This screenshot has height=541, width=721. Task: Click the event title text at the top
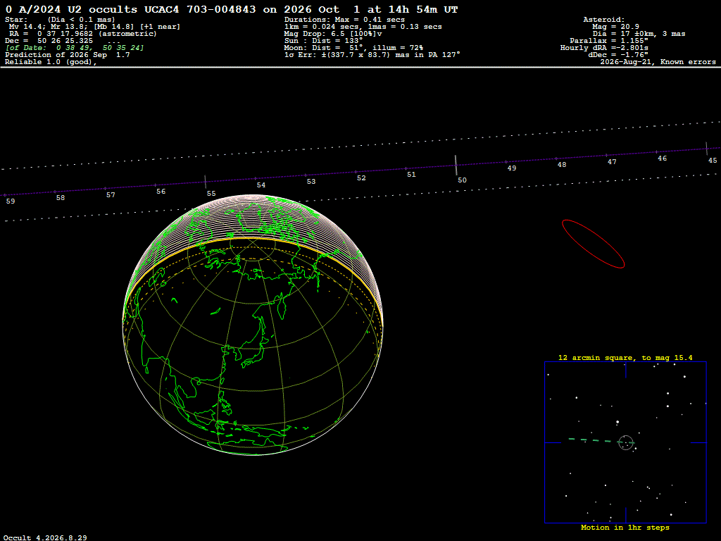point(232,9)
